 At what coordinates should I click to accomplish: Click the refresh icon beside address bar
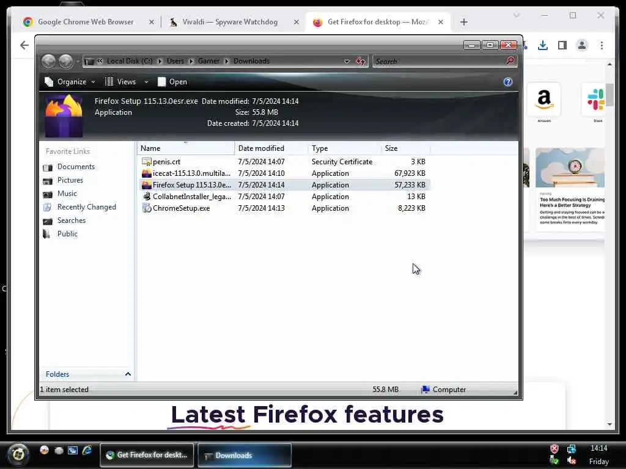tap(361, 62)
